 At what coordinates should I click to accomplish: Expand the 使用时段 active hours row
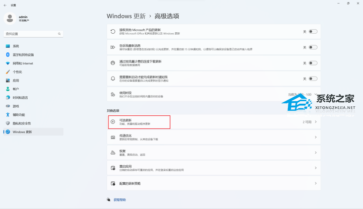[x=214, y=94]
